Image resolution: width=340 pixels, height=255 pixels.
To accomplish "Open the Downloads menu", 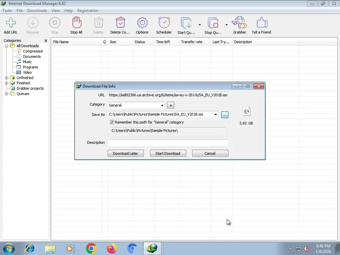I will 37,11.
